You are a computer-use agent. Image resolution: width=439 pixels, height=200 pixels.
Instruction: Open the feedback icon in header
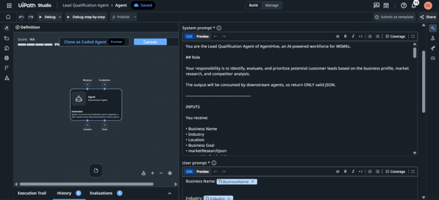(x=376, y=5)
